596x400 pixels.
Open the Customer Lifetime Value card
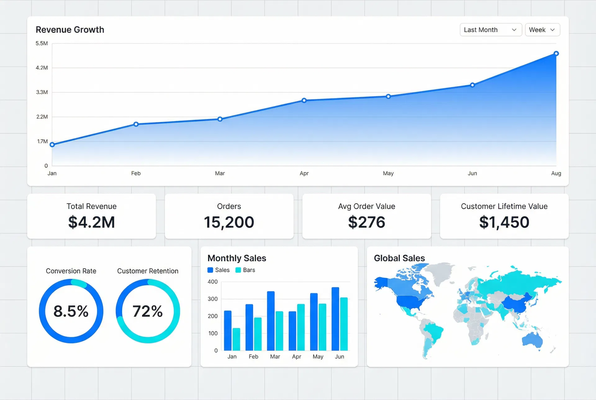pos(504,216)
